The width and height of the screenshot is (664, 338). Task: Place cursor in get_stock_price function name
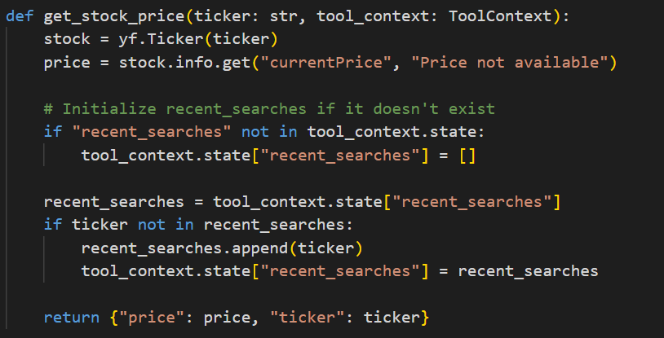click(x=114, y=17)
